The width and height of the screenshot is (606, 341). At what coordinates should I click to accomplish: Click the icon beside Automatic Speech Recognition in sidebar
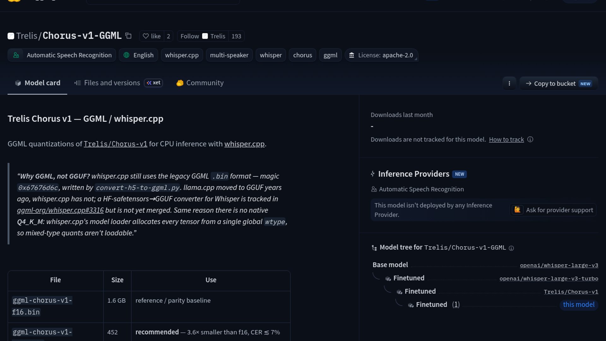(374, 189)
